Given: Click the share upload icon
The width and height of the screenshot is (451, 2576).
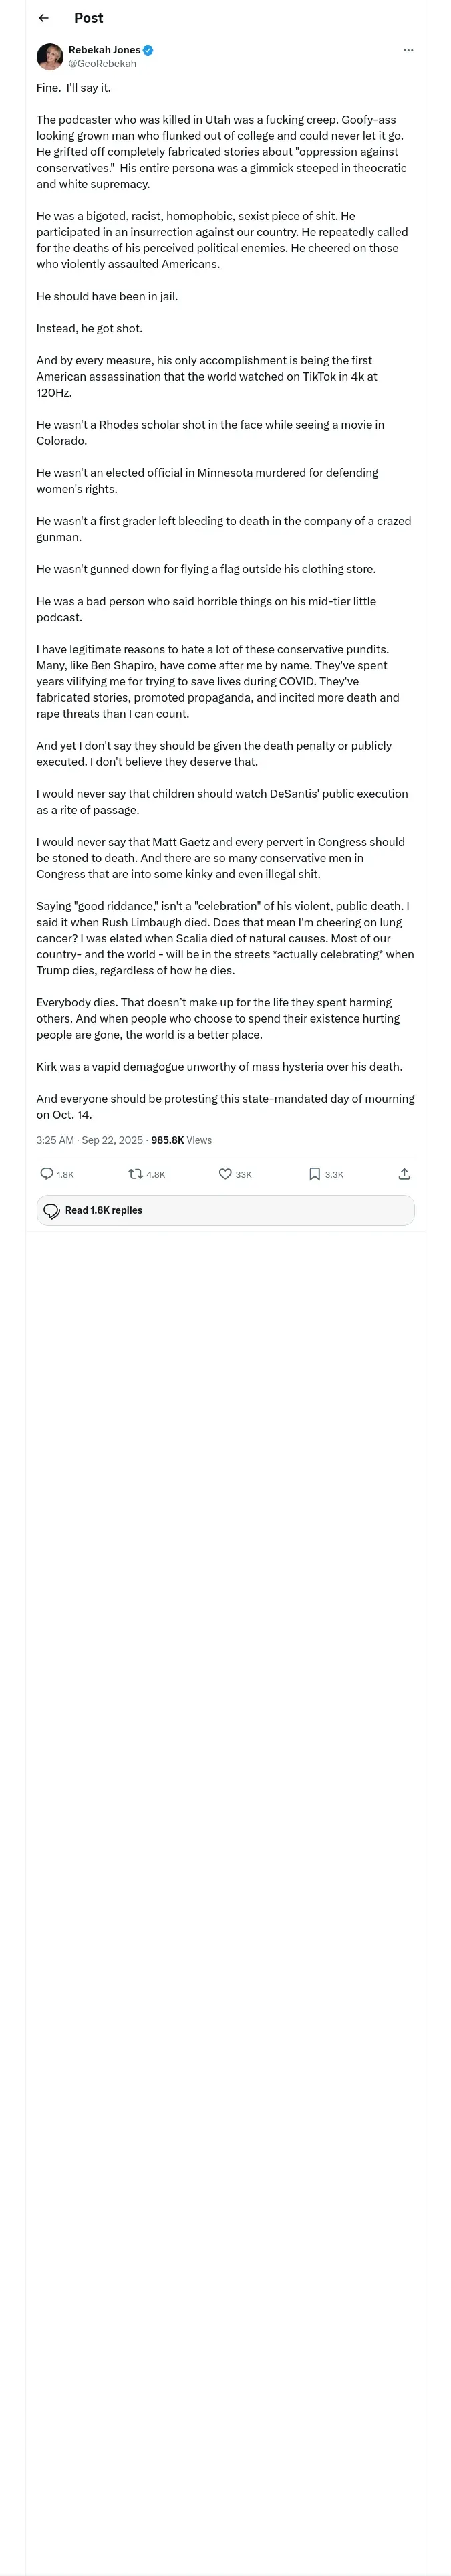Looking at the screenshot, I should coord(404,1173).
